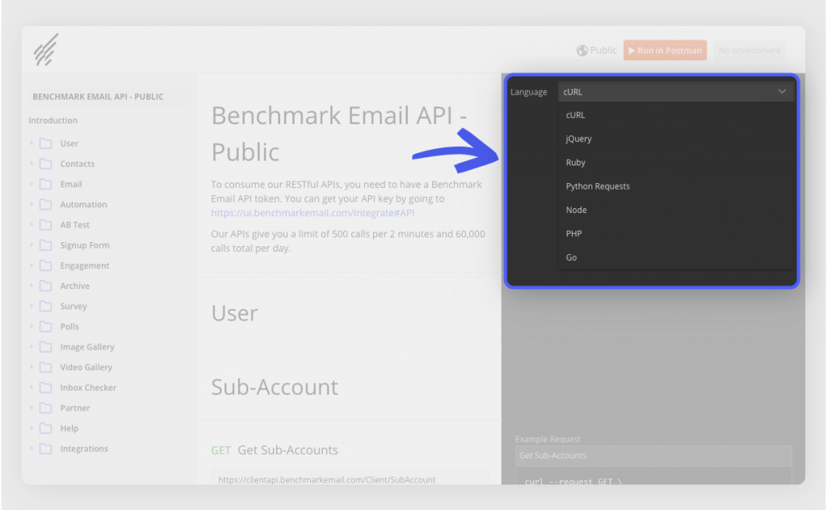Open the Video Gallery sidebar label

click(86, 367)
